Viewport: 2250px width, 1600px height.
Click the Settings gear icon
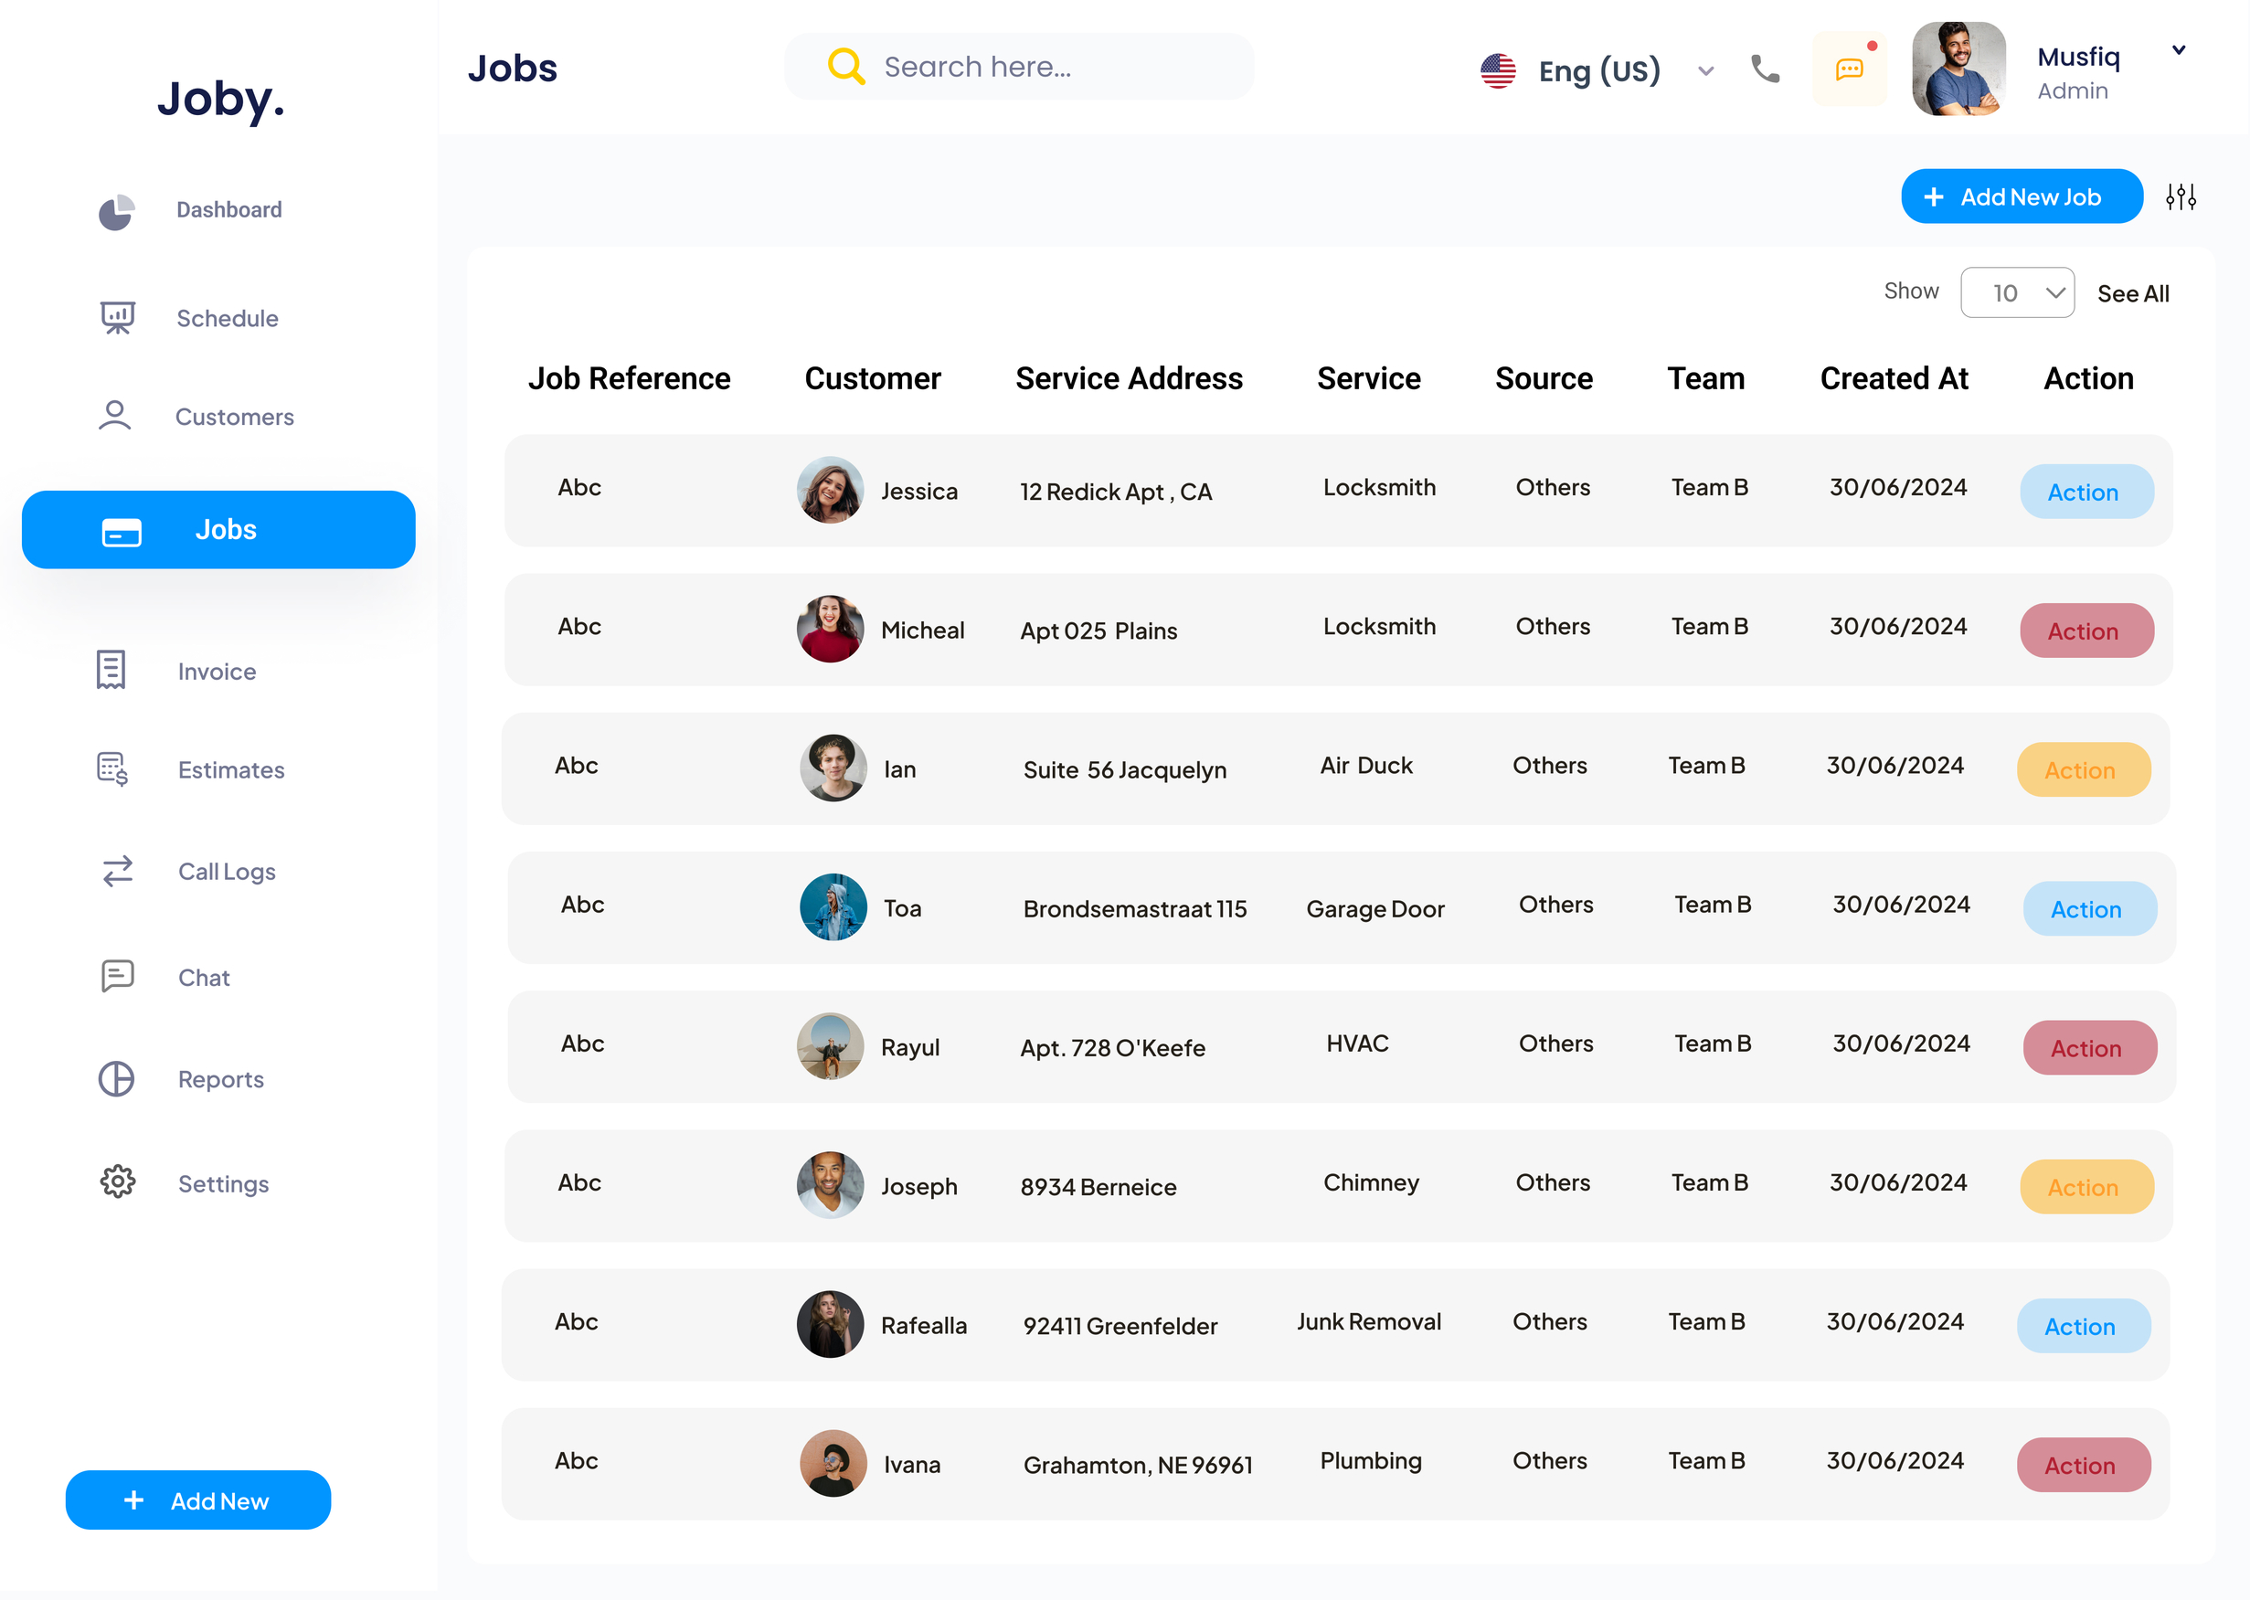(117, 1181)
